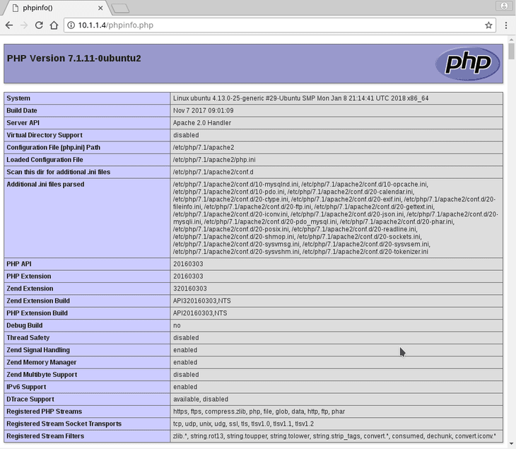Click the PHP Version 7.1.11-0ubuntu2 heading
This screenshot has width=516, height=449.
(x=74, y=58)
